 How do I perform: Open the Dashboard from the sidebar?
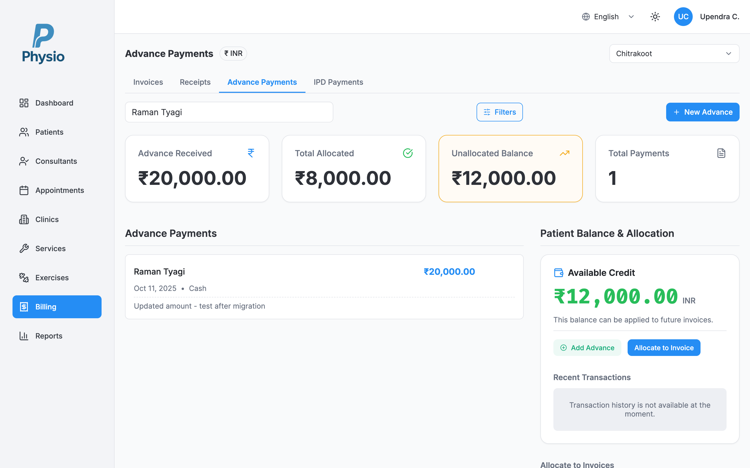[54, 103]
